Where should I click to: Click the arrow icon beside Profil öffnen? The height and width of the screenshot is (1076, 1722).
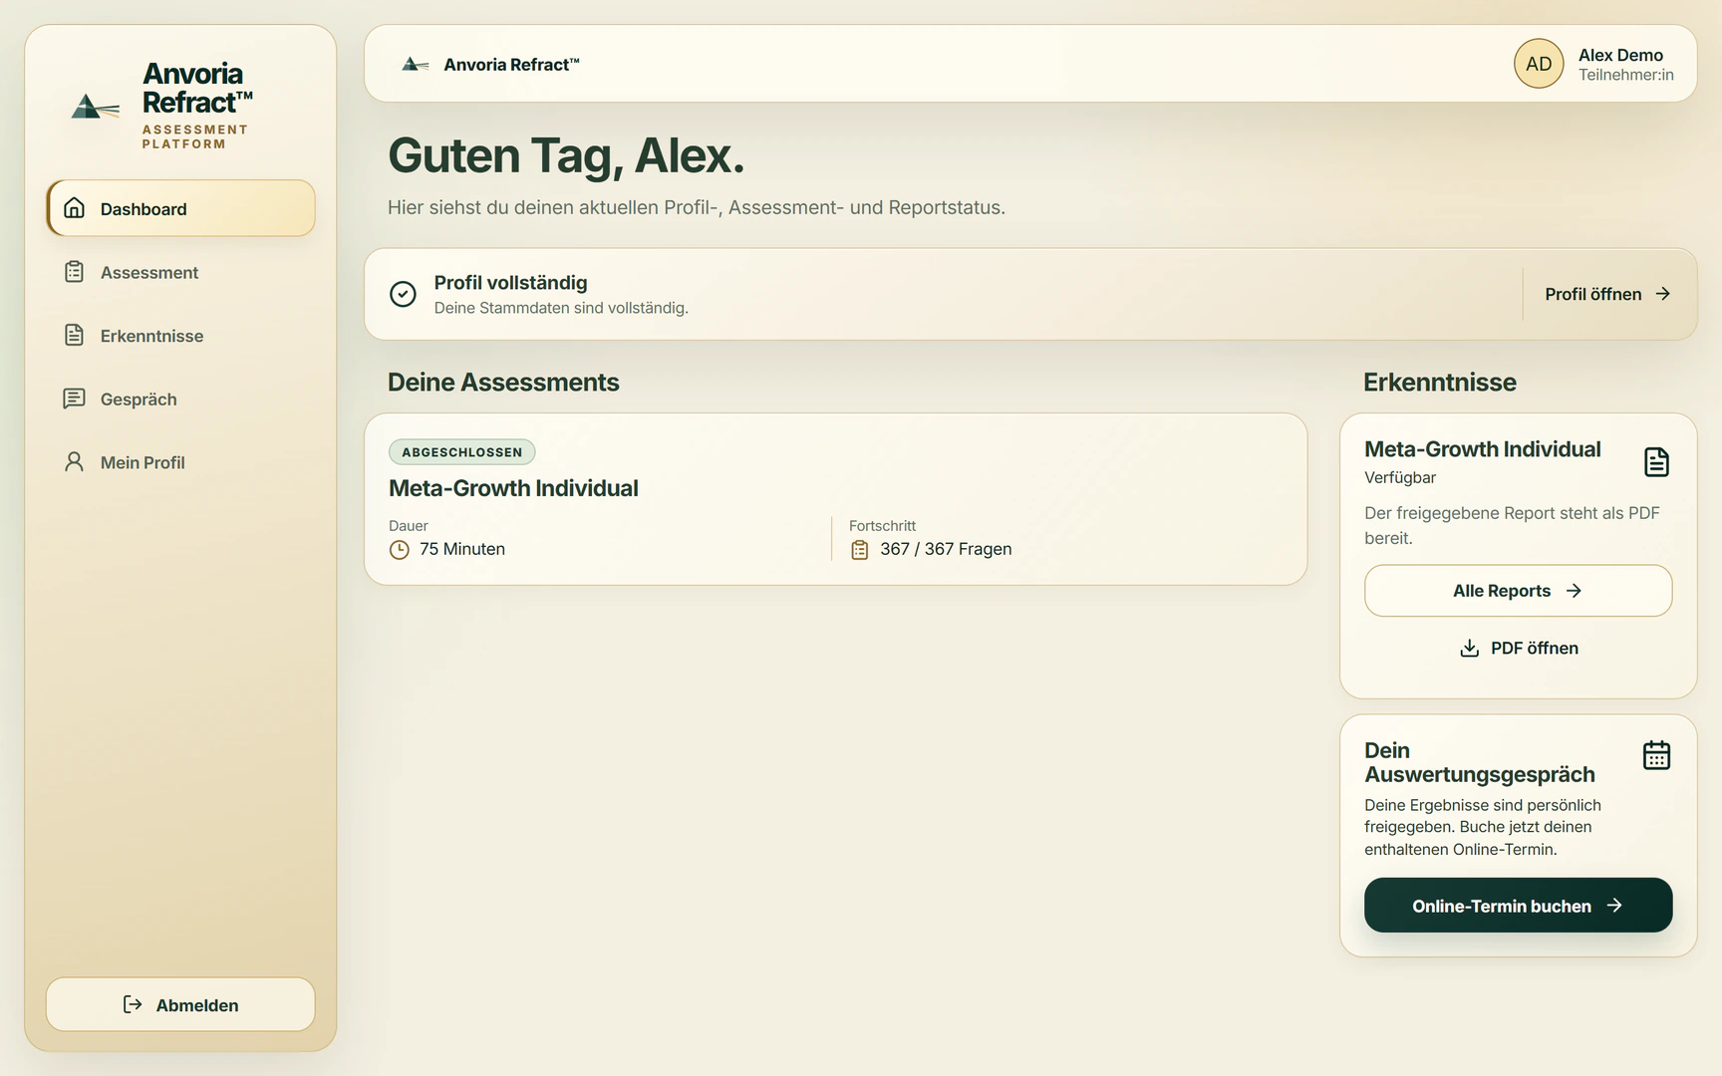click(1662, 294)
